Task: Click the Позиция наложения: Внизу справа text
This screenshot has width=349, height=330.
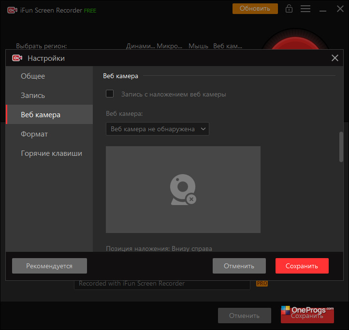Action: (159, 248)
